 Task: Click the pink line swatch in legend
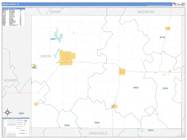coord(11,134)
